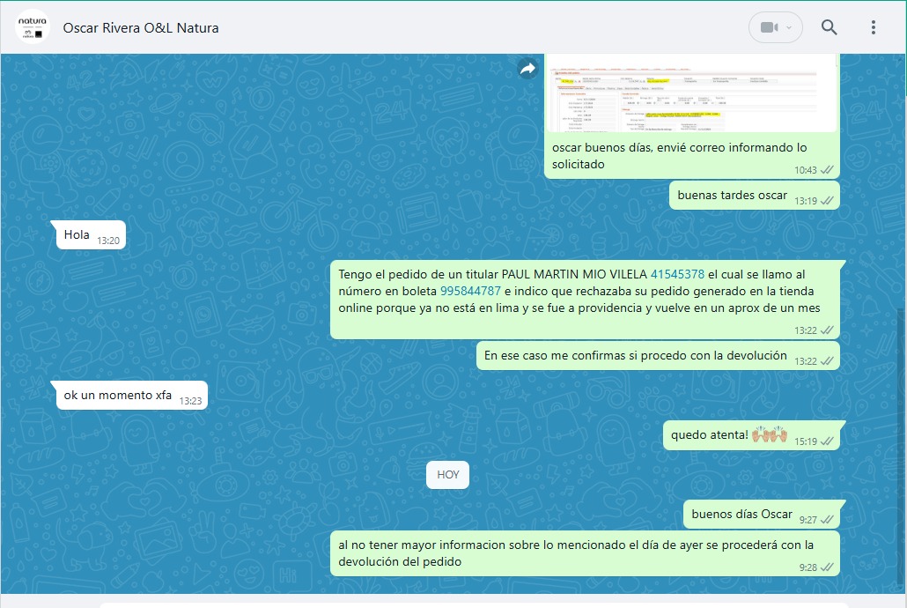Screen dimensions: 907x608
Task: Click contact name Oscar Rivera O&L Natura
Action: tap(141, 28)
